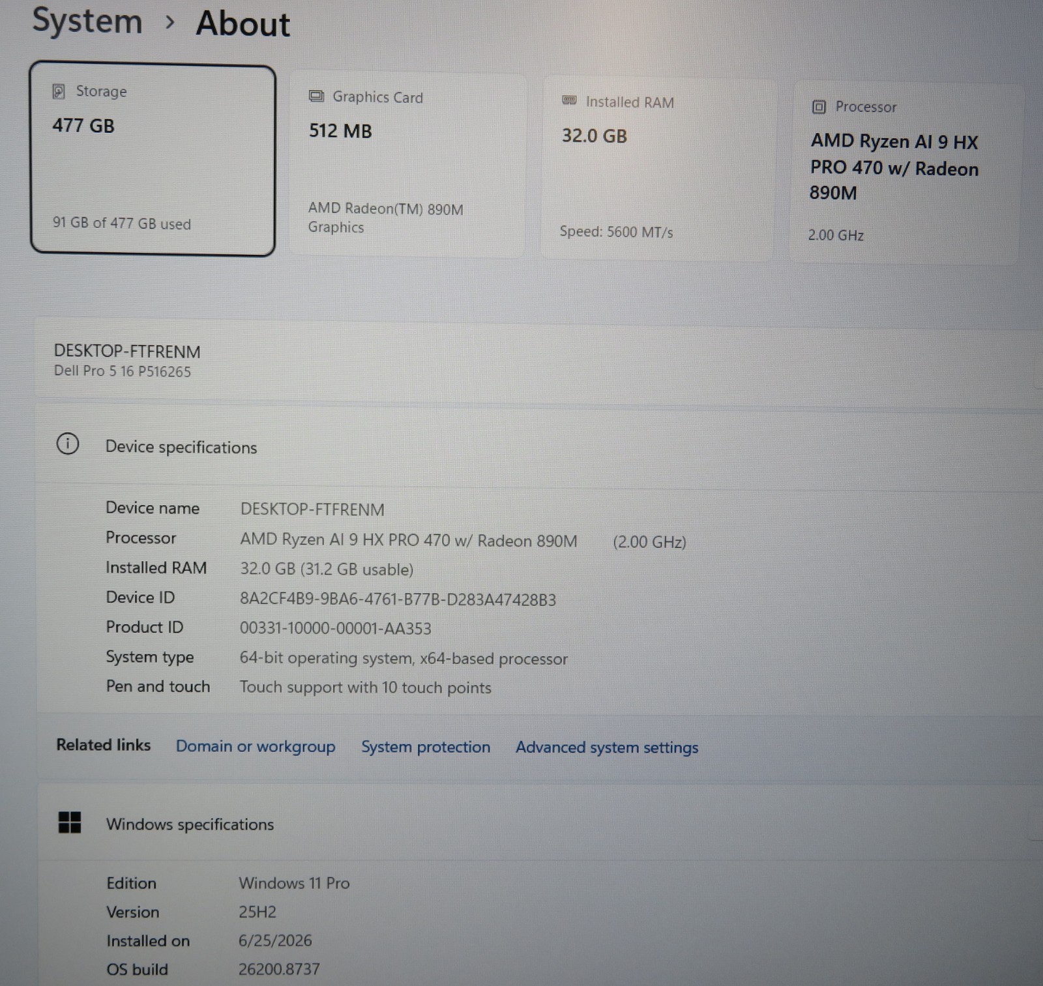Image resolution: width=1043 pixels, height=986 pixels.
Task: Select the Dell Pro 5 16 P516265 model text
Action: tap(123, 371)
